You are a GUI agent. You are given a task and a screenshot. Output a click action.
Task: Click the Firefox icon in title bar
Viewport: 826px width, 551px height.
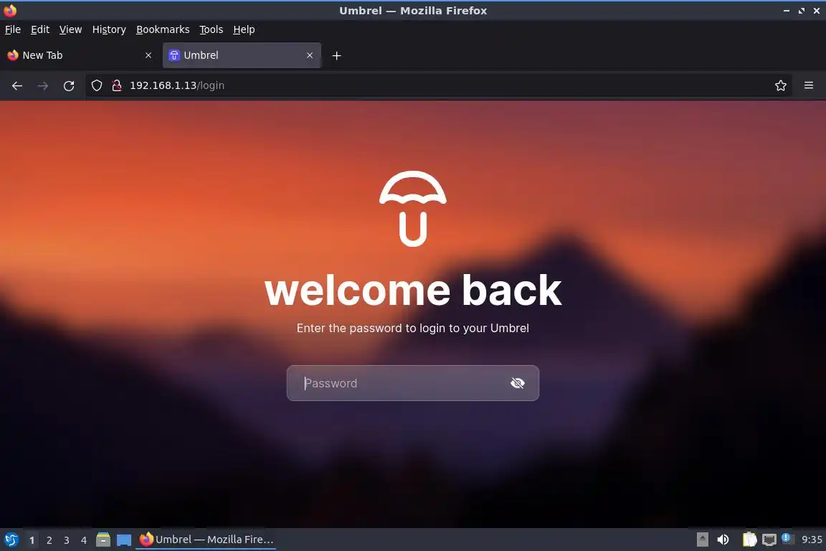(x=10, y=11)
